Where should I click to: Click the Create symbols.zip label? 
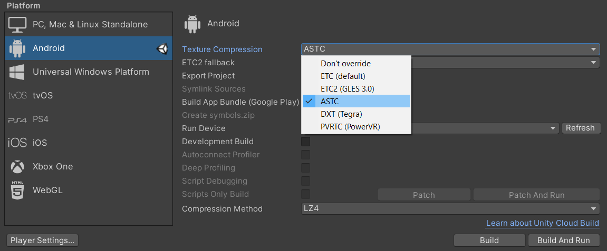218,115
